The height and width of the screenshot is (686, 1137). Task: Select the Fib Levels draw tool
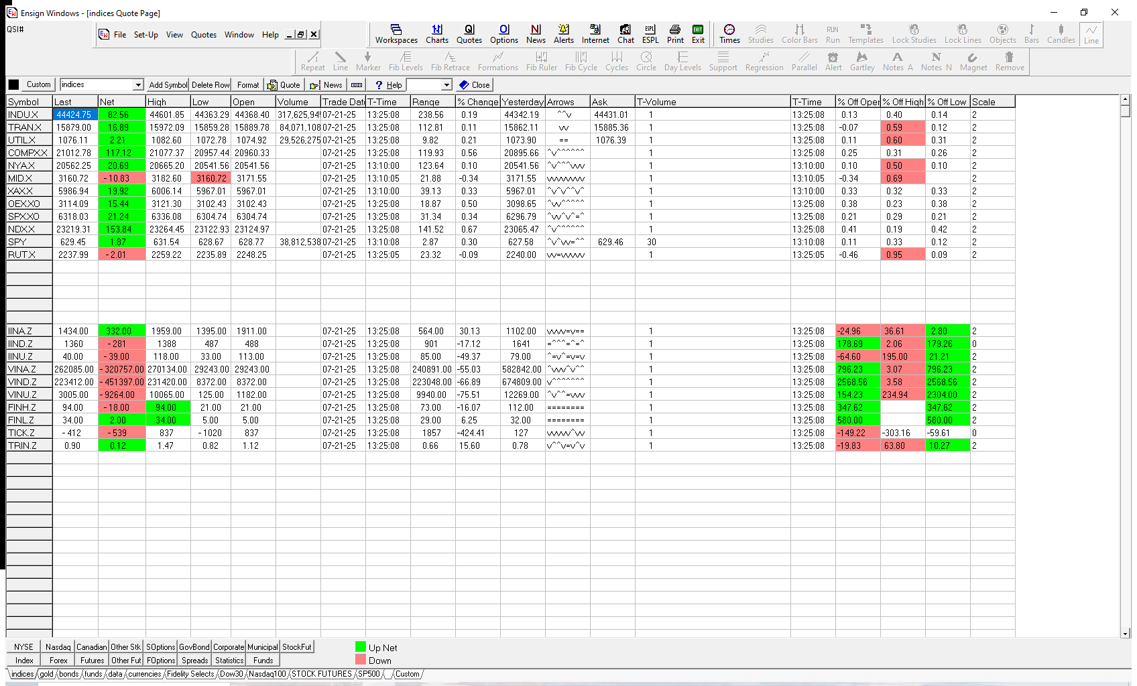pyautogui.click(x=406, y=62)
